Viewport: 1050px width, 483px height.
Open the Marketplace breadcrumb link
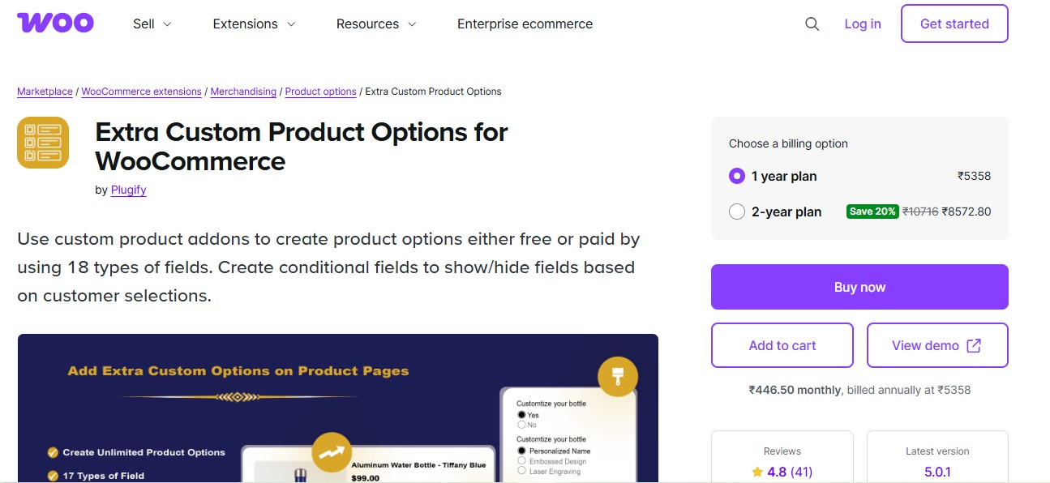45,92
